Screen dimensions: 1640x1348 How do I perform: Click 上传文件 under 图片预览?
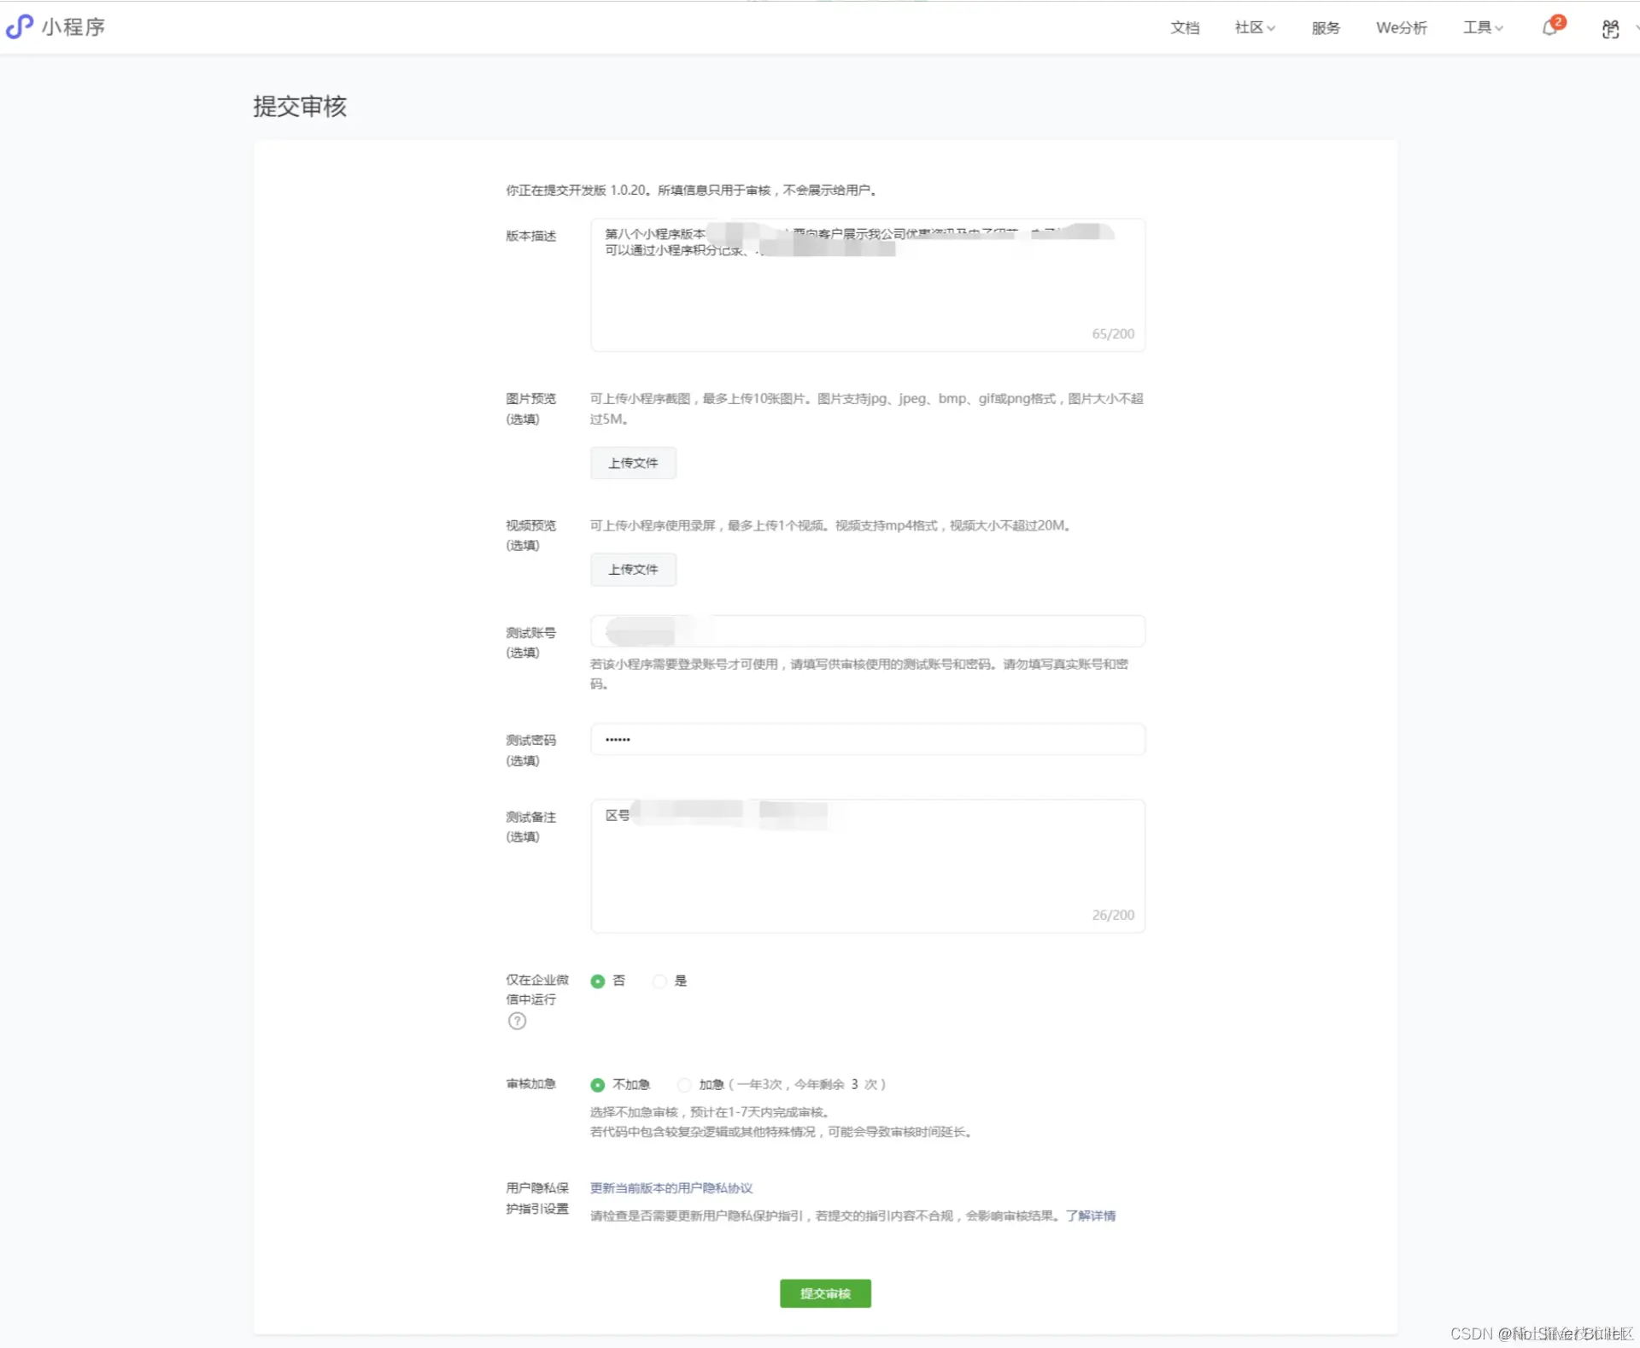(x=633, y=463)
